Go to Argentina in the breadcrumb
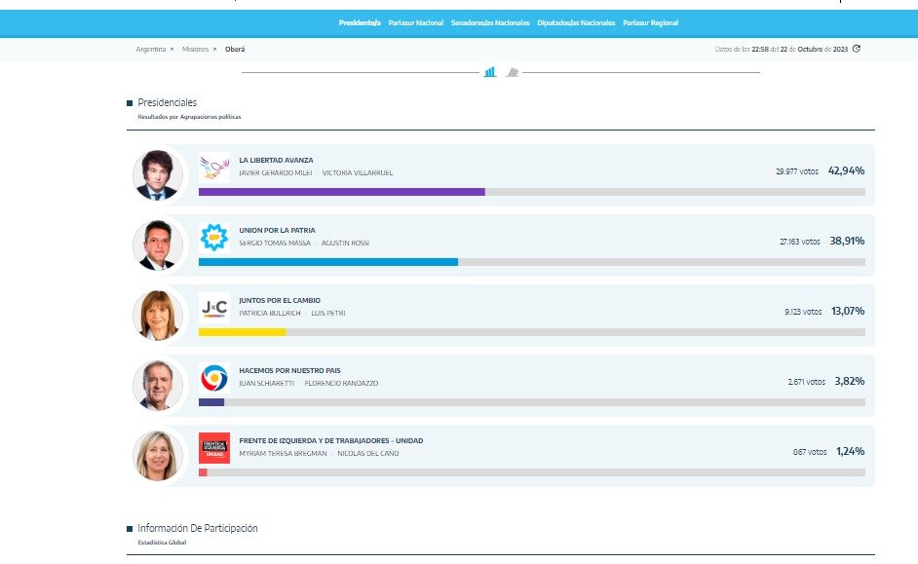Screen dimensions: 918x564 tap(151, 49)
